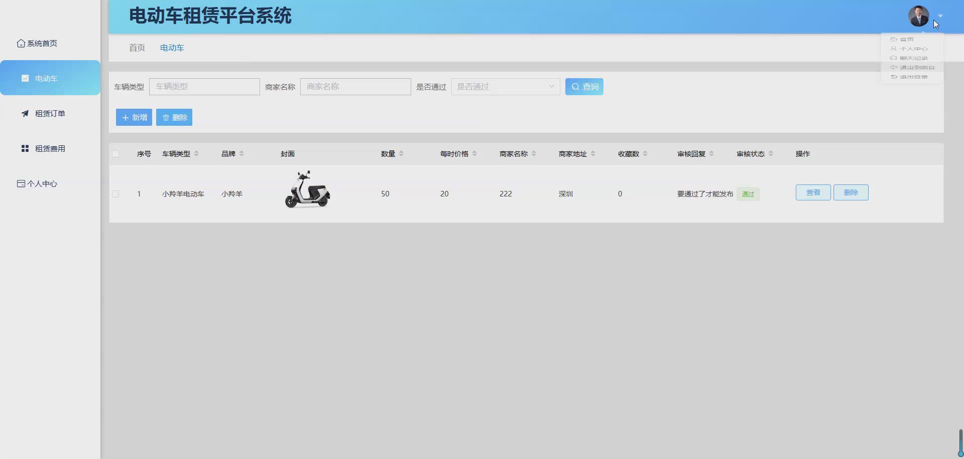
Task: Check the select-all checkbox in table header
Action: pyautogui.click(x=115, y=153)
